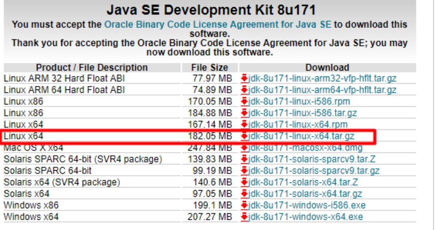Viewport: 437px width, 230px height.
Task: Click the 'Download' column header
Action: [327, 68]
